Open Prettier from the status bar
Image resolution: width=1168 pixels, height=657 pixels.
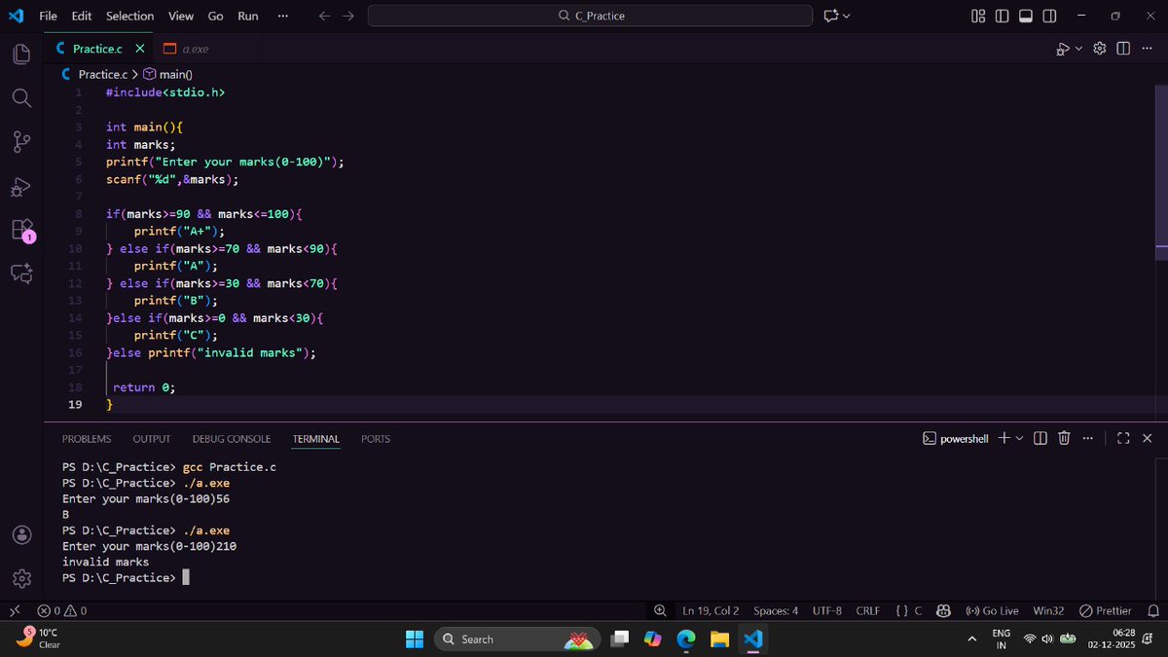(x=1106, y=610)
